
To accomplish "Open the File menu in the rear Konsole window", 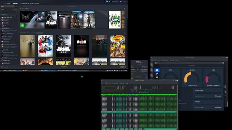I will pyautogui.click(x=152, y=60).
